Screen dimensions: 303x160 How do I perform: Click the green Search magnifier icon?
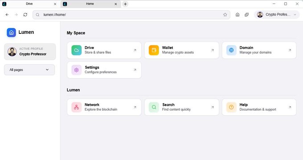(154, 107)
